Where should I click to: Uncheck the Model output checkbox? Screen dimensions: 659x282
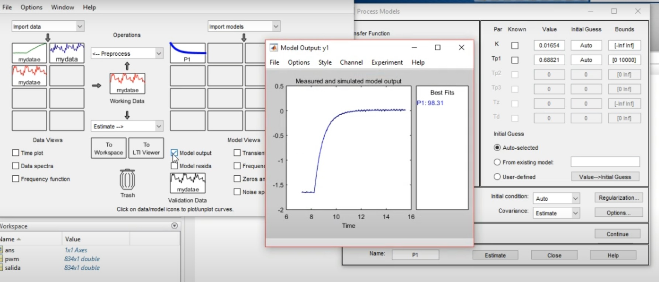[174, 153]
